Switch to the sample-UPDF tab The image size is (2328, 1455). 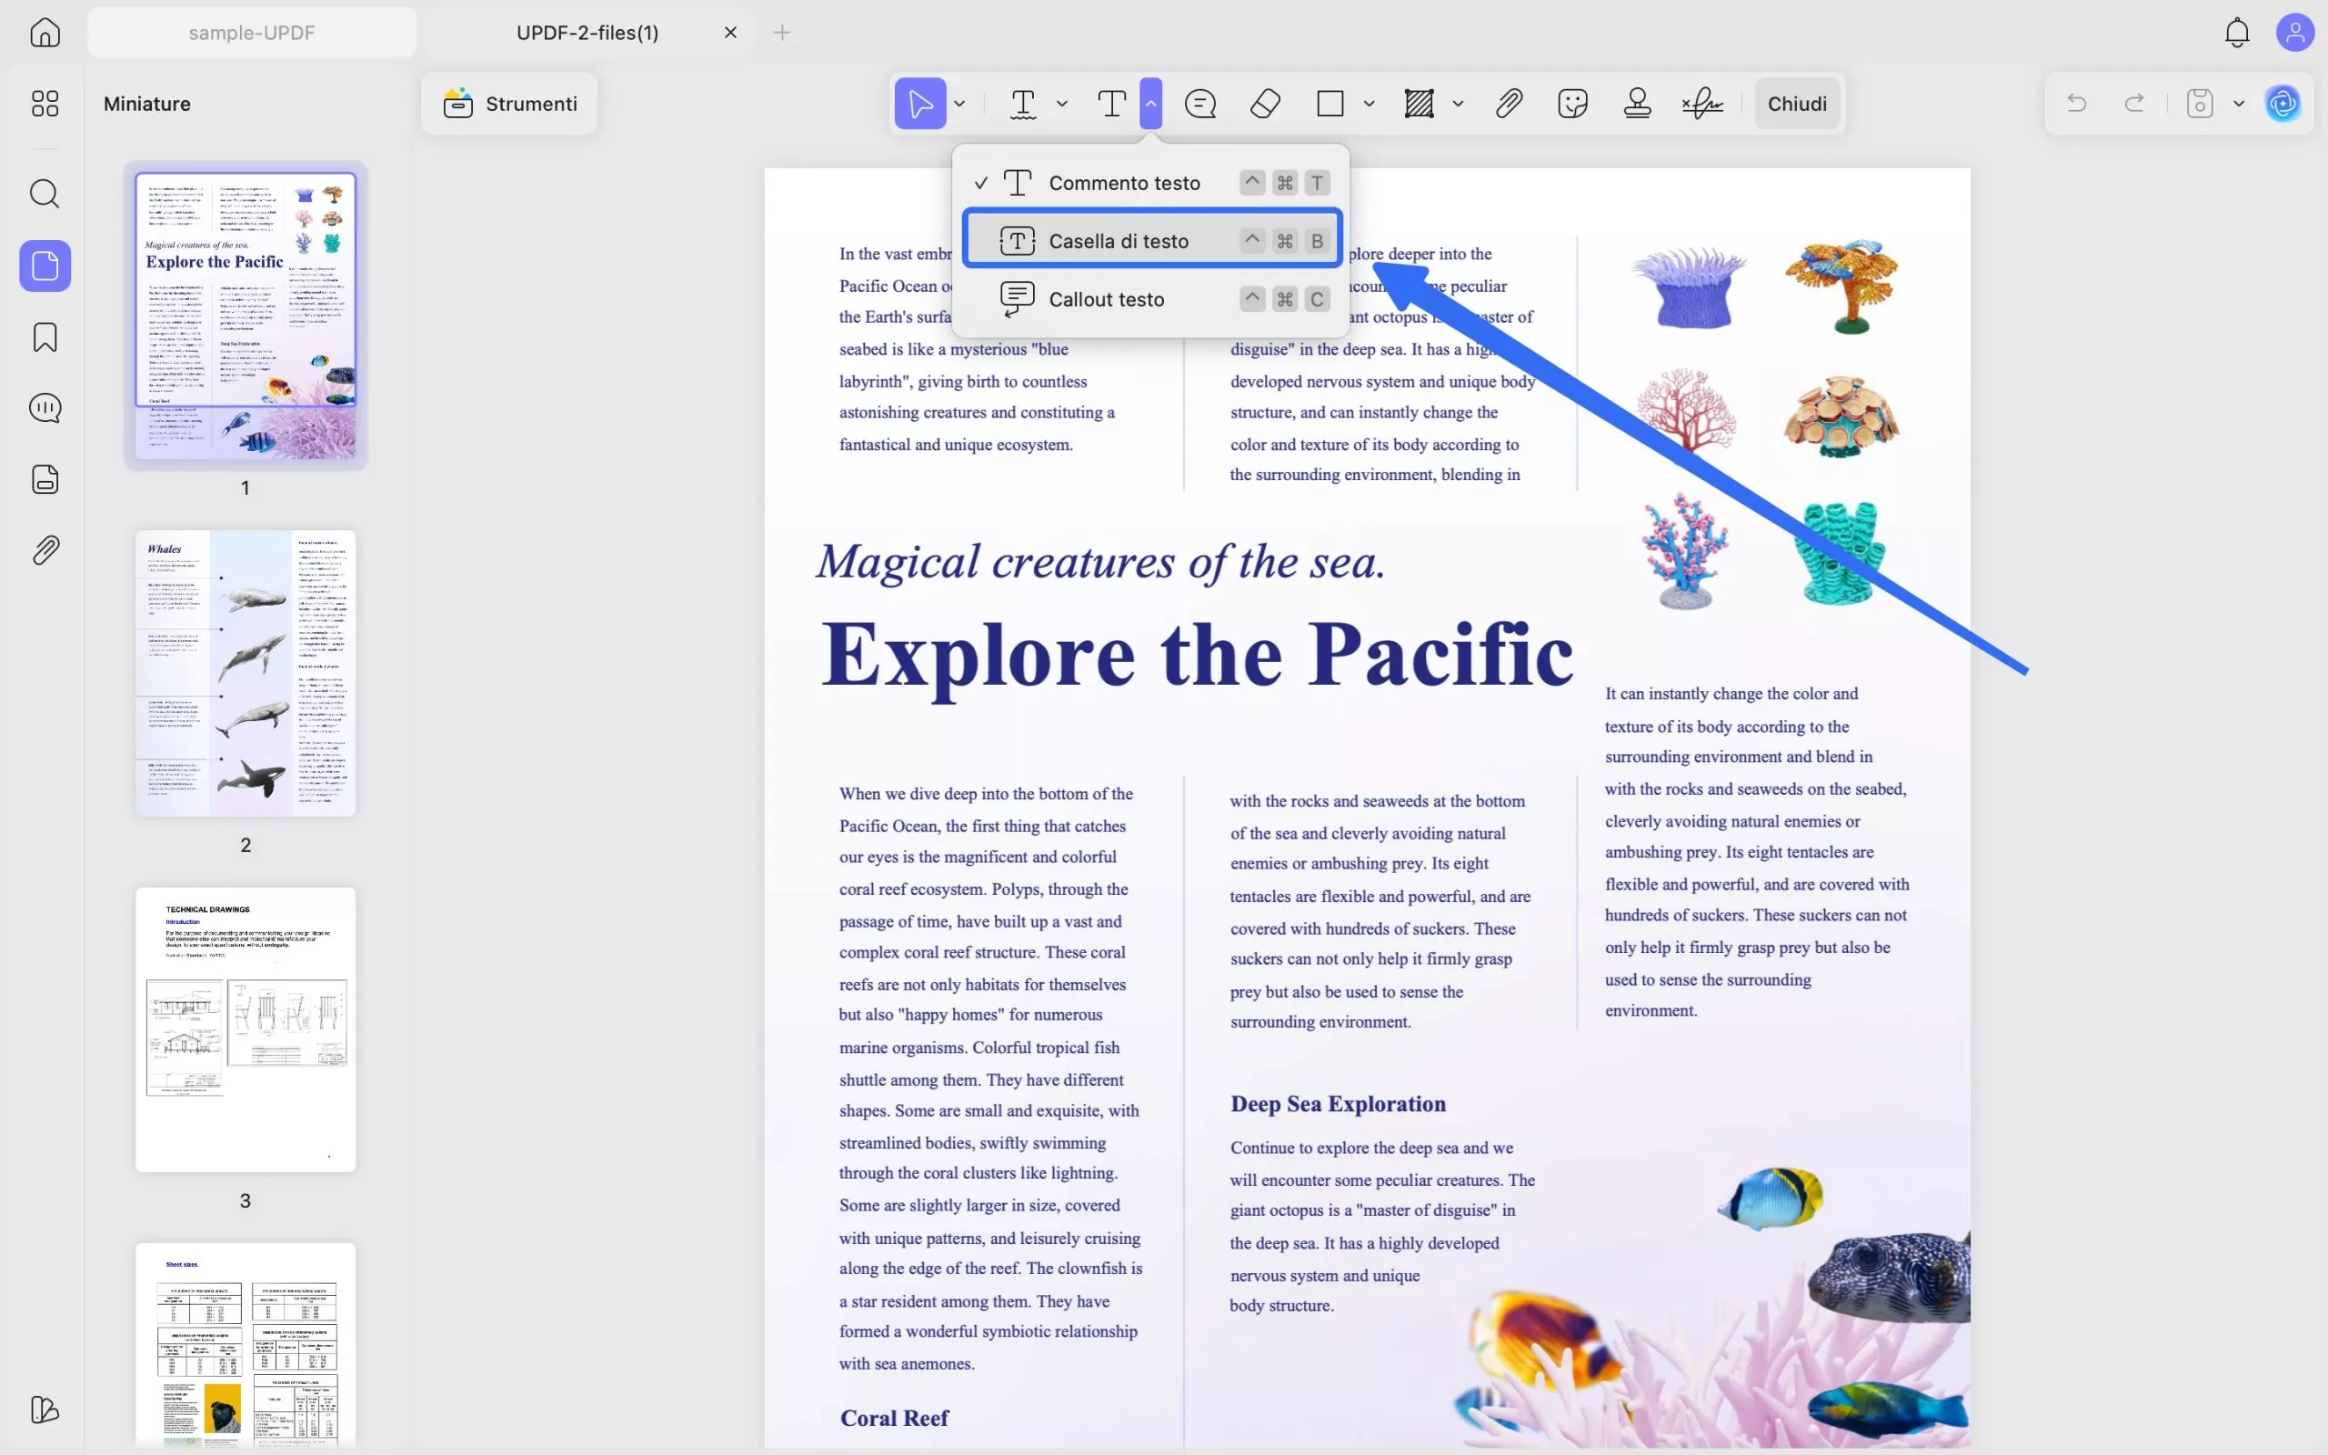(x=252, y=33)
